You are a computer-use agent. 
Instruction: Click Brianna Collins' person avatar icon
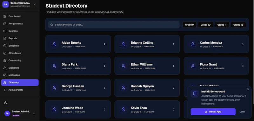(124, 44)
